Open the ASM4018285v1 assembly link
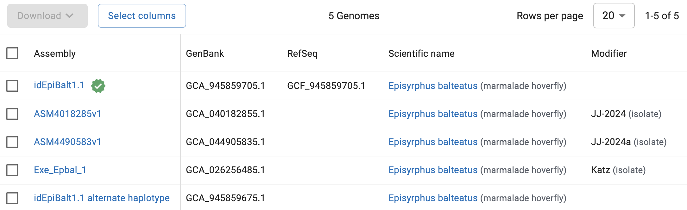 pyautogui.click(x=67, y=114)
